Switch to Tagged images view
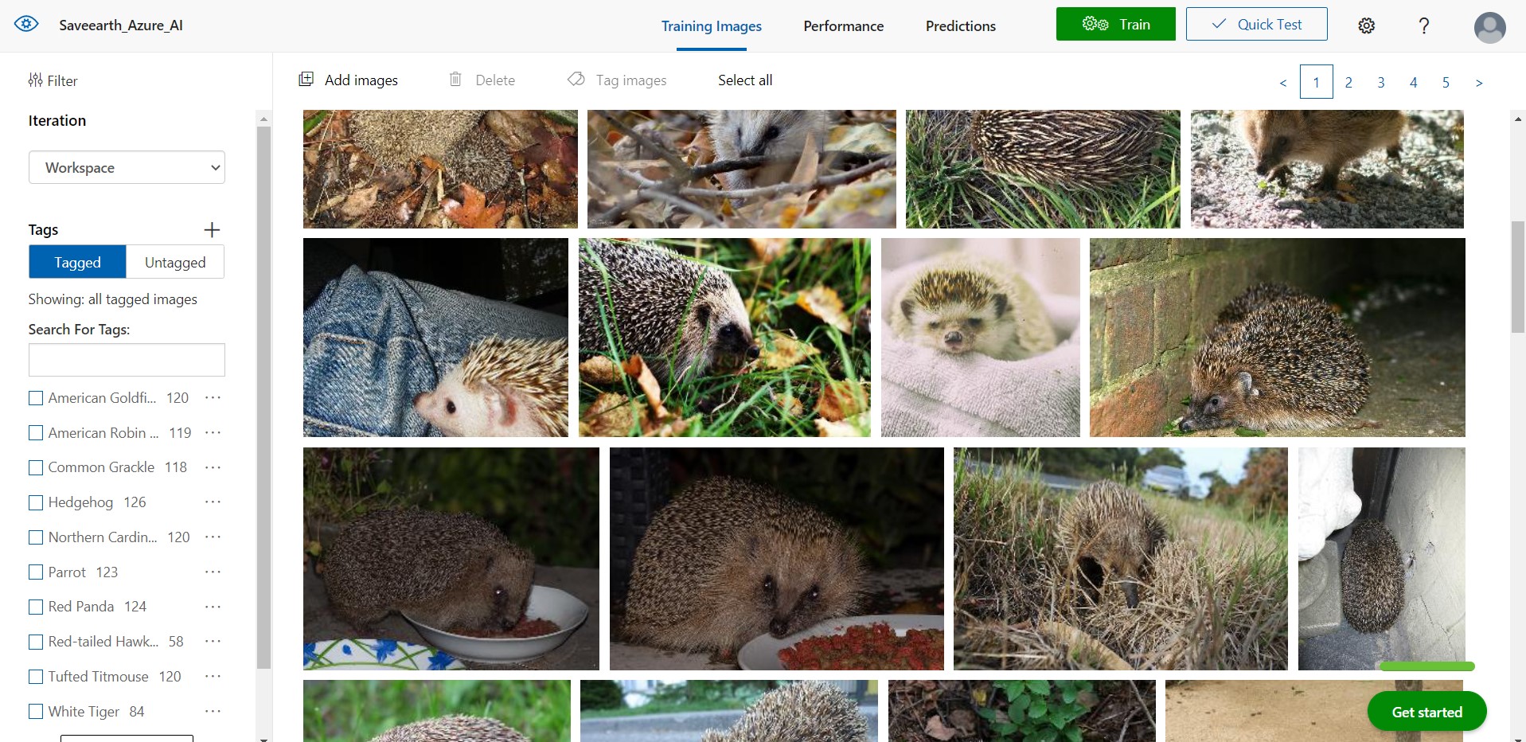The width and height of the screenshot is (1526, 742). (77, 262)
